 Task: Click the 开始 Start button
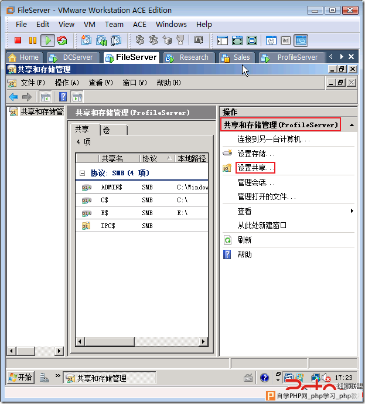[x=21, y=378]
